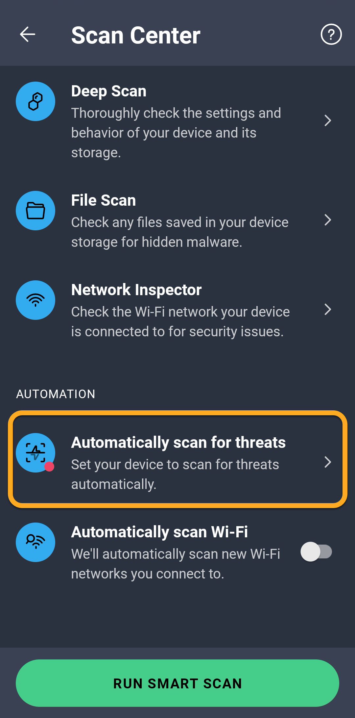Tap the Deep Scan hexagon icon
The image size is (355, 718).
point(35,101)
